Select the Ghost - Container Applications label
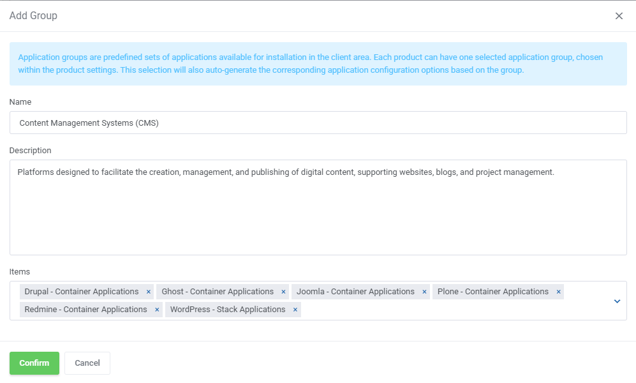The image size is (636, 383). coord(218,292)
